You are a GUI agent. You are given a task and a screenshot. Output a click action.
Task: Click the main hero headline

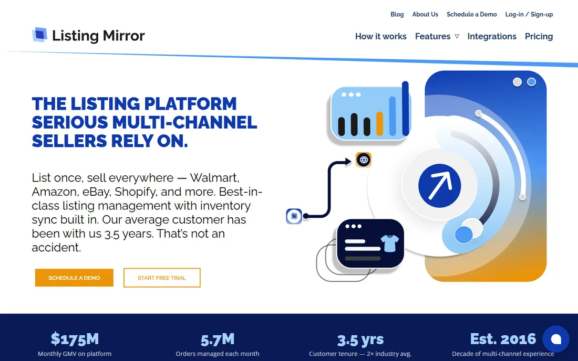pyautogui.click(x=144, y=122)
